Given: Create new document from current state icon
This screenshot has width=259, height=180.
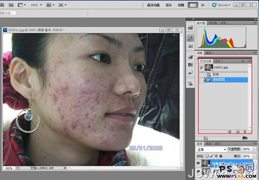Looking at the screenshot, I should click(x=229, y=131).
